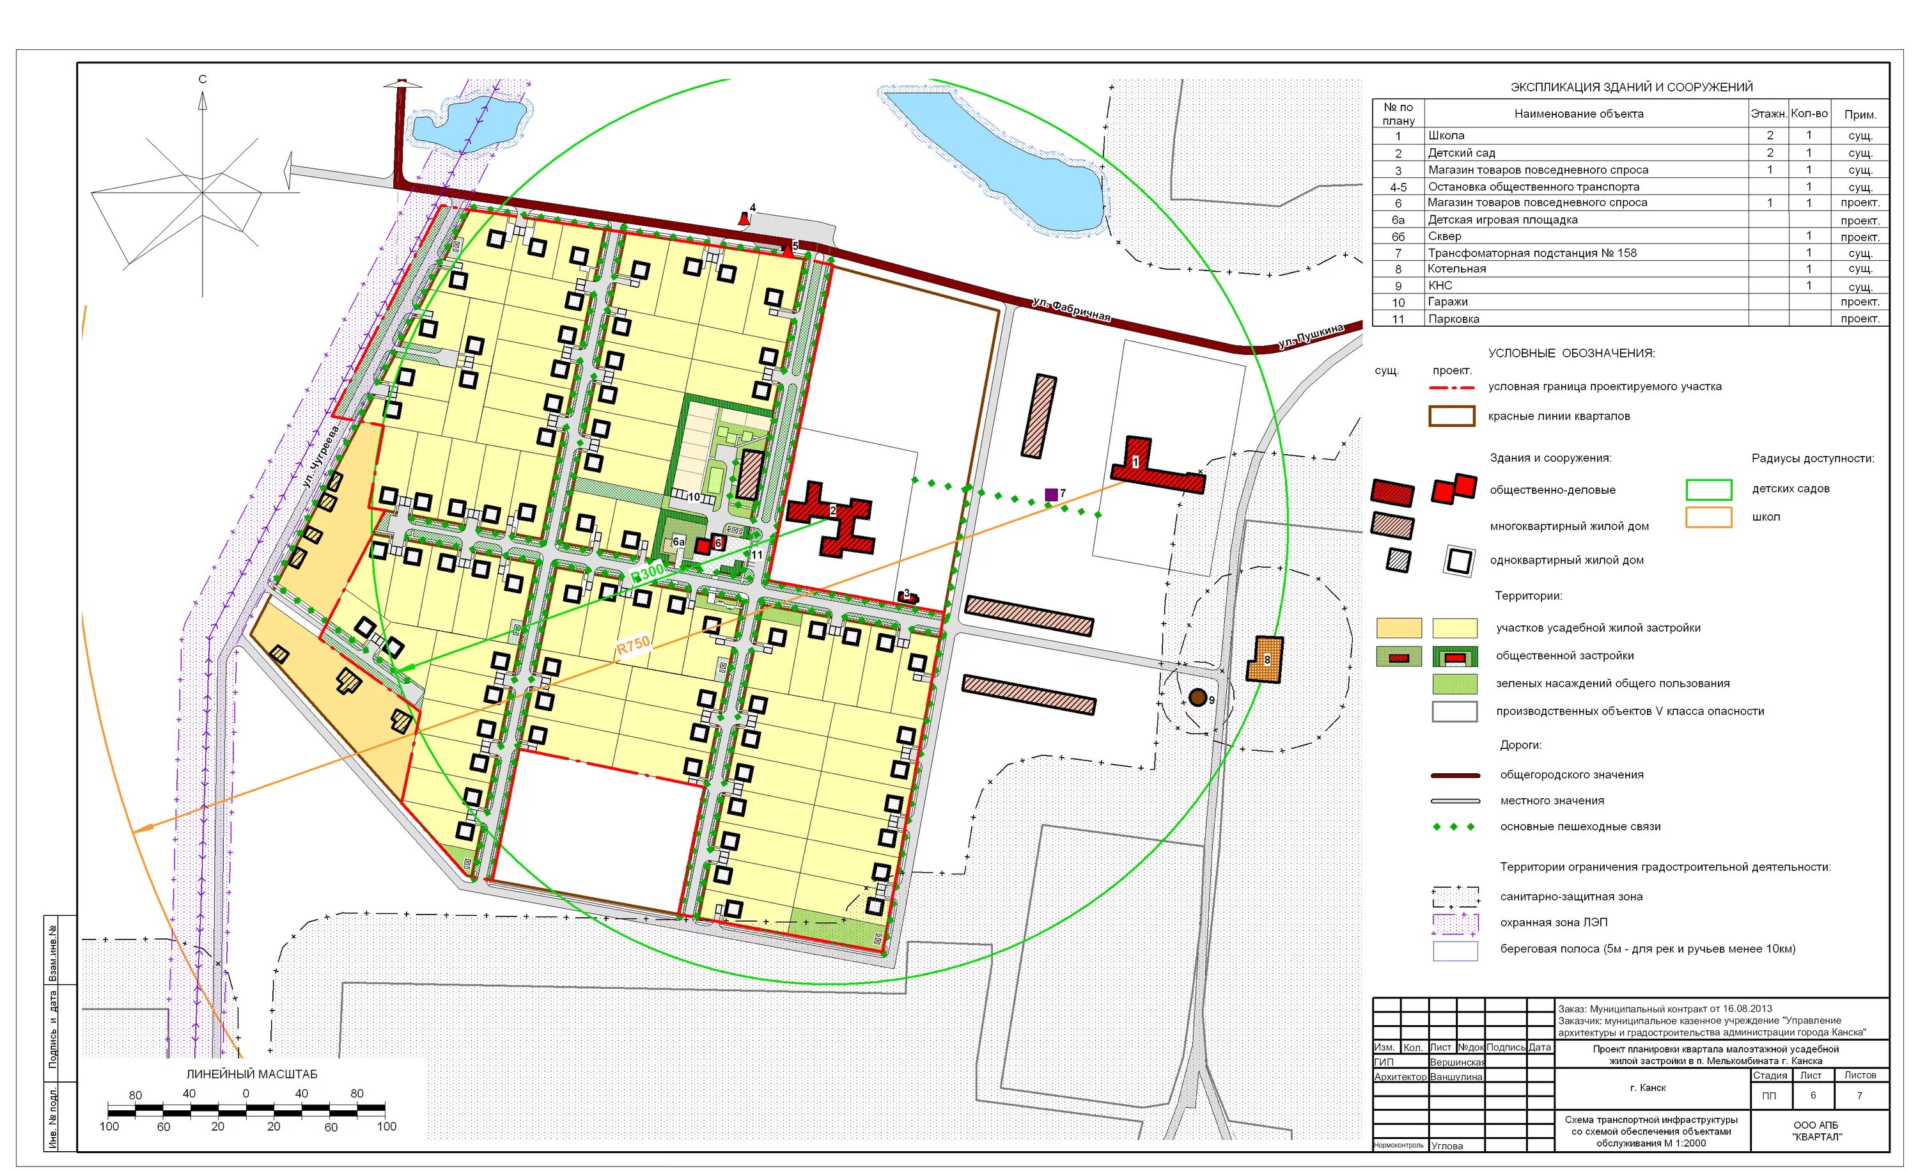The height and width of the screenshot is (1171, 1918).
Task: Click the green kindergarten radius legend box
Action: coord(1708,490)
